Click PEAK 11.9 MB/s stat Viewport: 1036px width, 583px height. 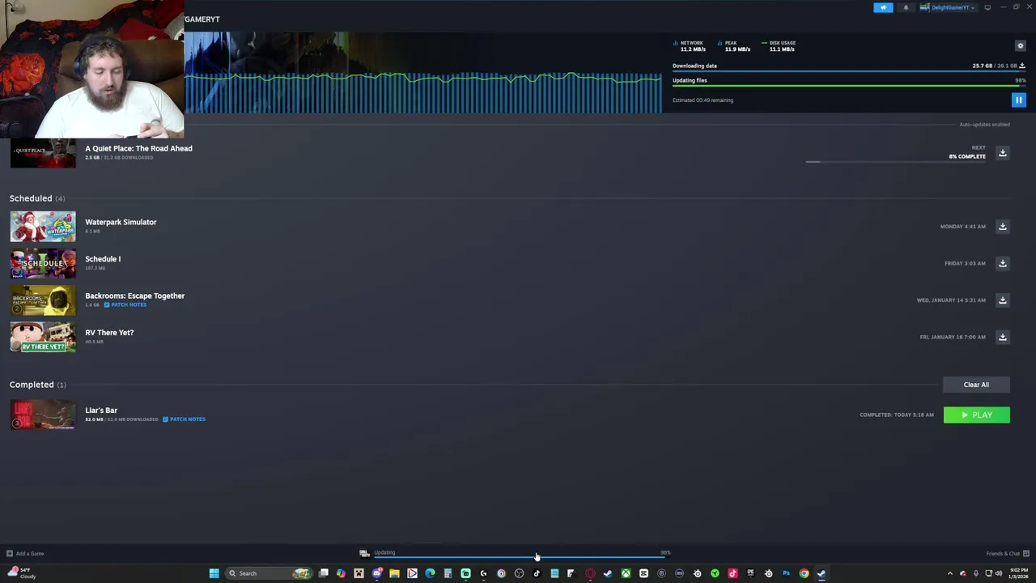pos(735,46)
